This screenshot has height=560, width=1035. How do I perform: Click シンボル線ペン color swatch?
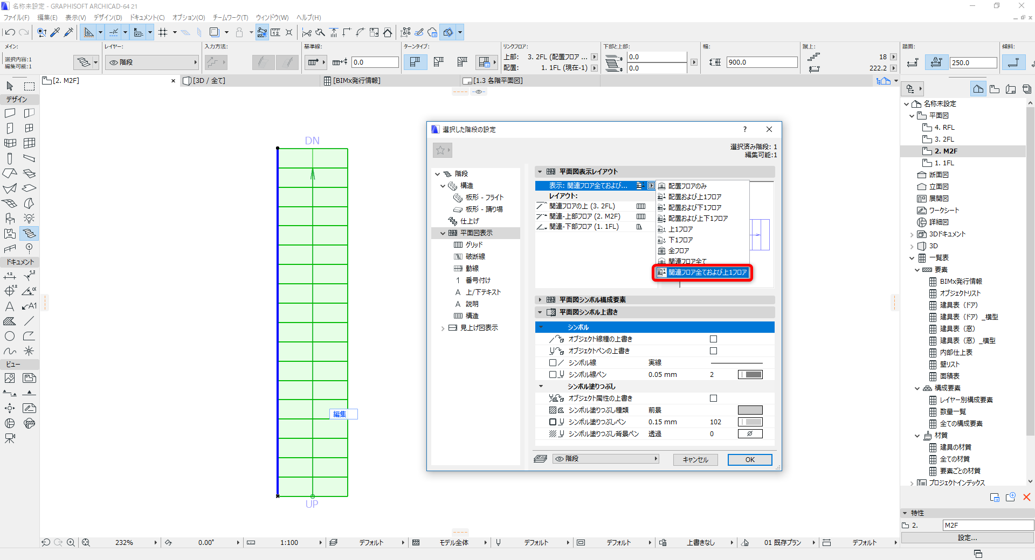tap(750, 375)
